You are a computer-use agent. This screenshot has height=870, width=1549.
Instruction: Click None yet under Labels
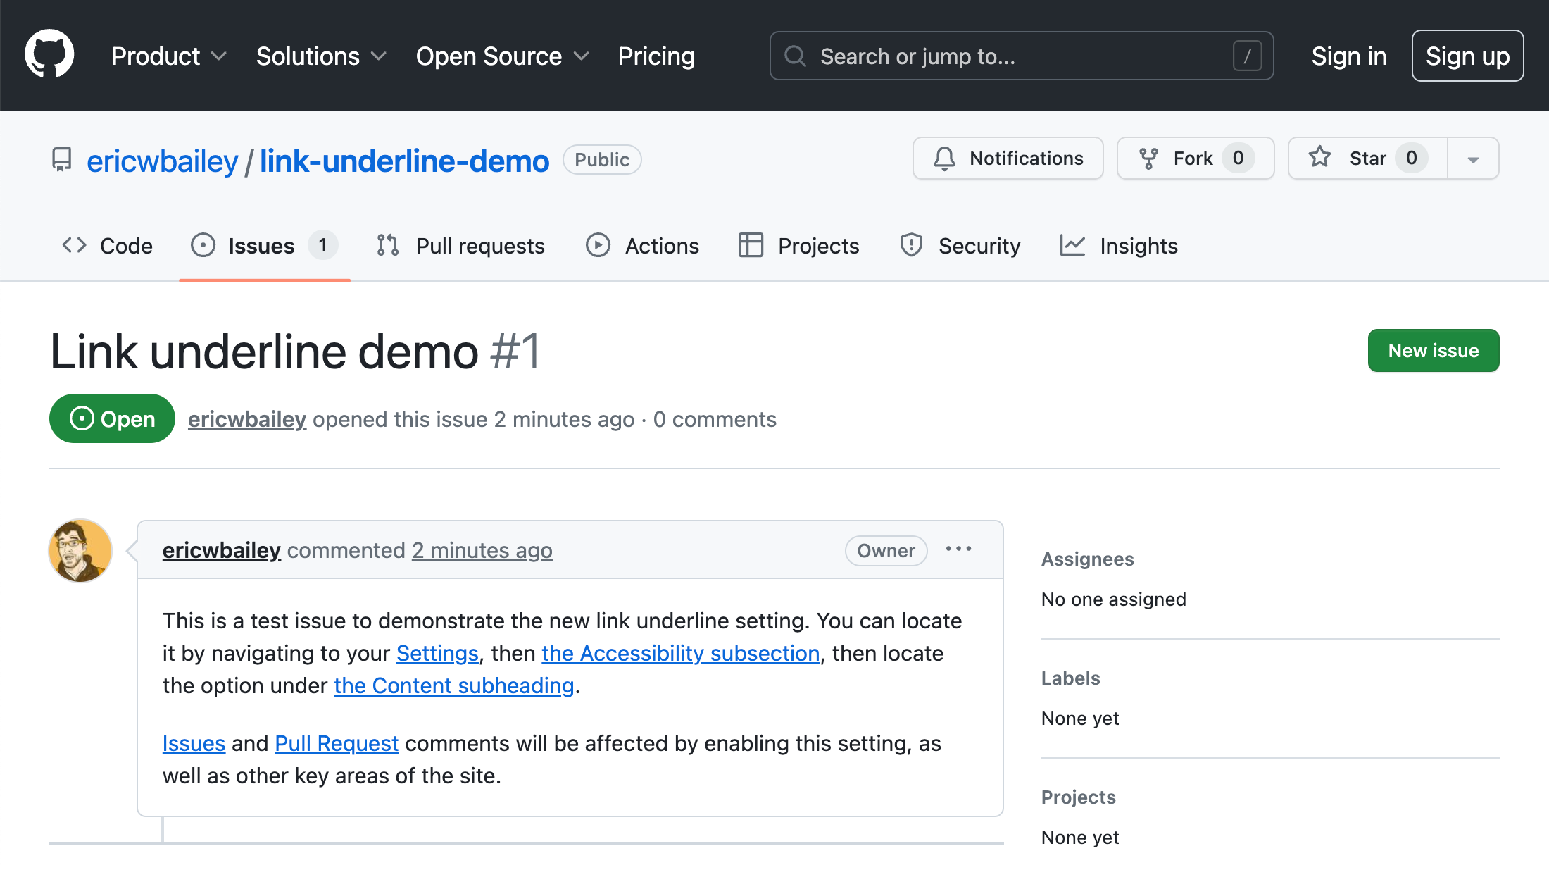[1079, 719]
